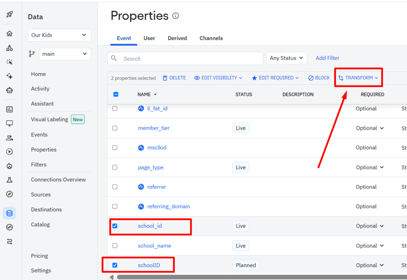
Task: Expand the Any Status filter dropdown
Action: [287, 58]
